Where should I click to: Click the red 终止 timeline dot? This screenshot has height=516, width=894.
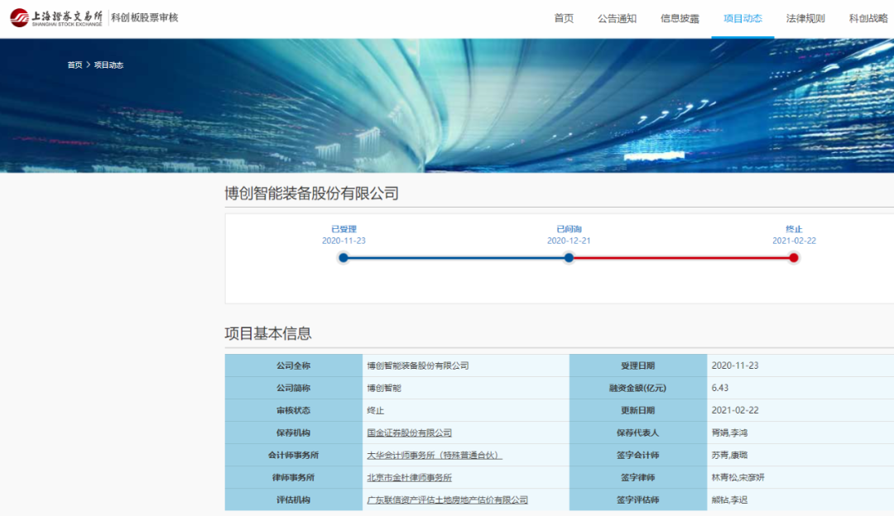point(794,258)
